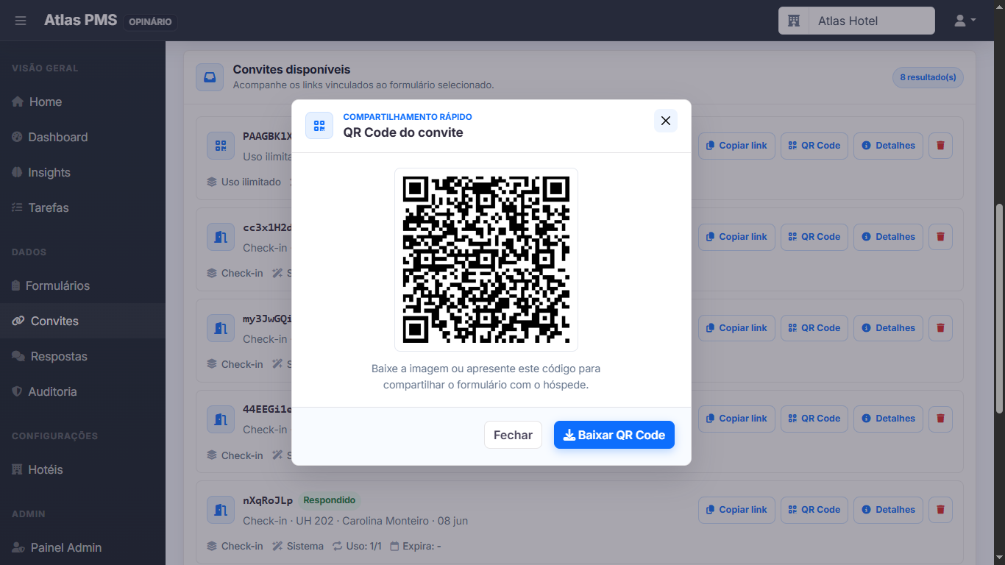Delete the PAAGBK1X invite

pyautogui.click(x=940, y=146)
